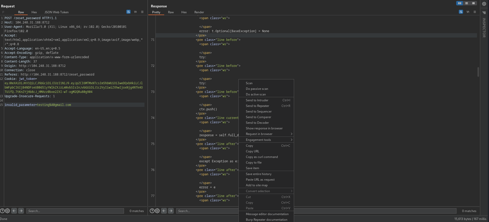Expand the Inspector panel icon
Screen dimensions: 489x222
(484, 13)
